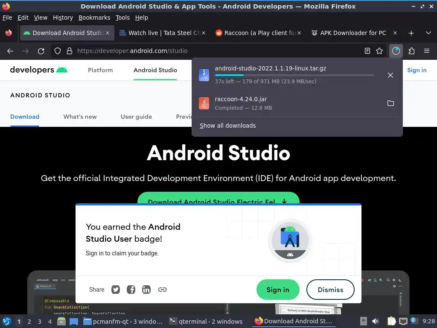
Task: Open pcmanfm-qt taskbar windows group
Action: click(123, 321)
